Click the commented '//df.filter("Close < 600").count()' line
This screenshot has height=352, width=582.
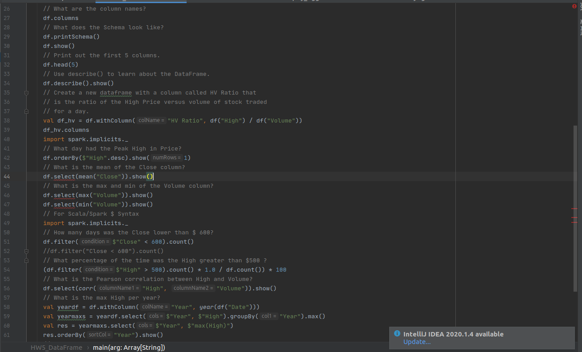pyautogui.click(x=104, y=251)
